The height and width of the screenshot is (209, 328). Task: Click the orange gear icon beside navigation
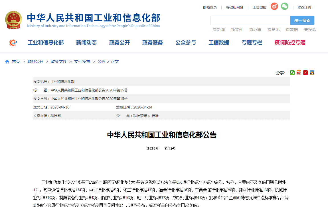coord(13,43)
